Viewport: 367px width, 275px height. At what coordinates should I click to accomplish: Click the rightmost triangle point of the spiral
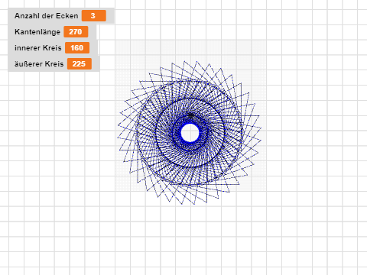(261, 128)
